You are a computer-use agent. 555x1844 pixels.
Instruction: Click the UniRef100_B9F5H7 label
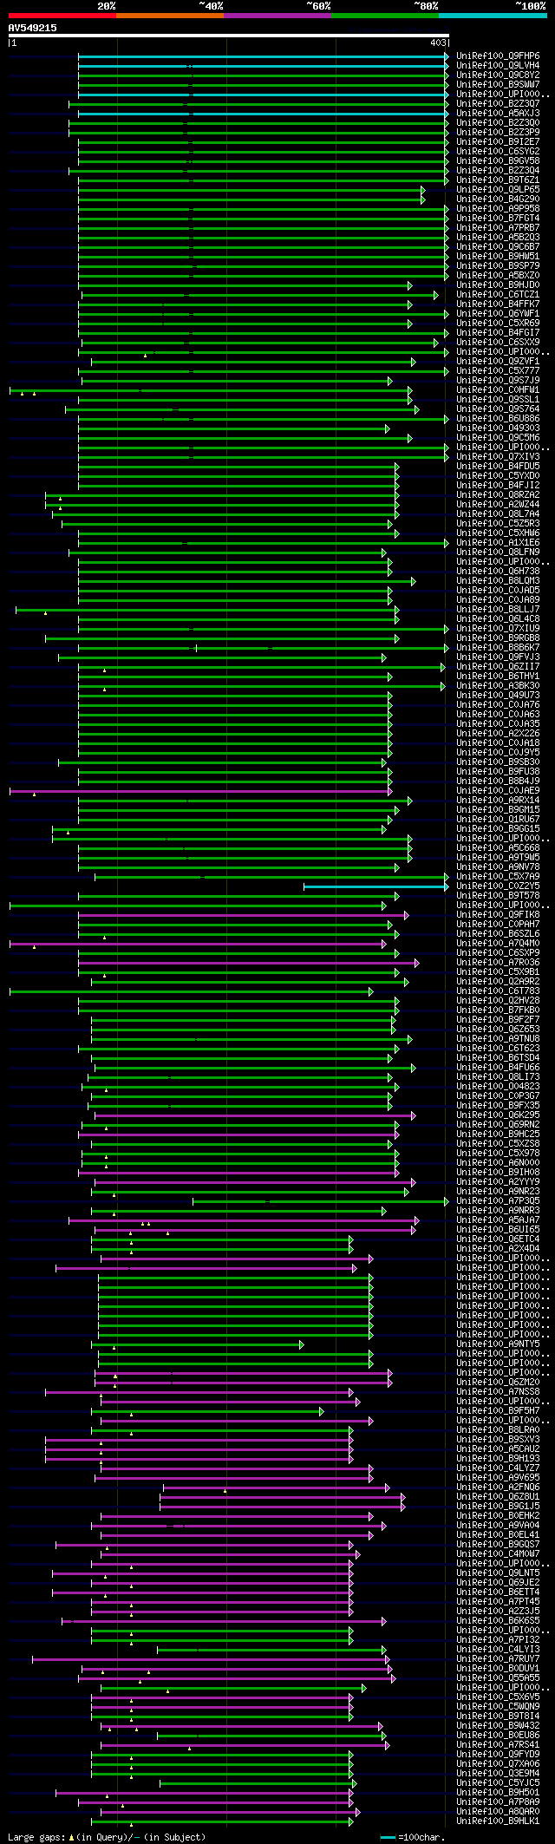click(498, 1410)
